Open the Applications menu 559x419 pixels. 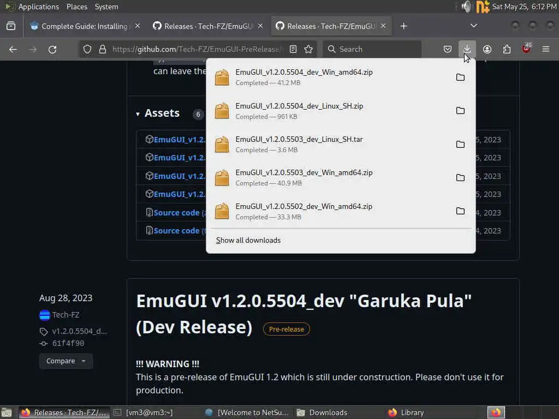(x=39, y=7)
